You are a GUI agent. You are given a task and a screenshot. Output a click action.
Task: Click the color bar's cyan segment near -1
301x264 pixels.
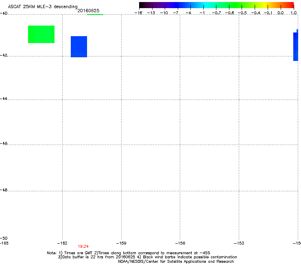point(203,5)
